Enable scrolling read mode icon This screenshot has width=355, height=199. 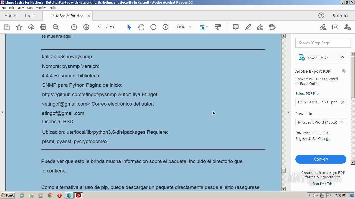pos(218,27)
